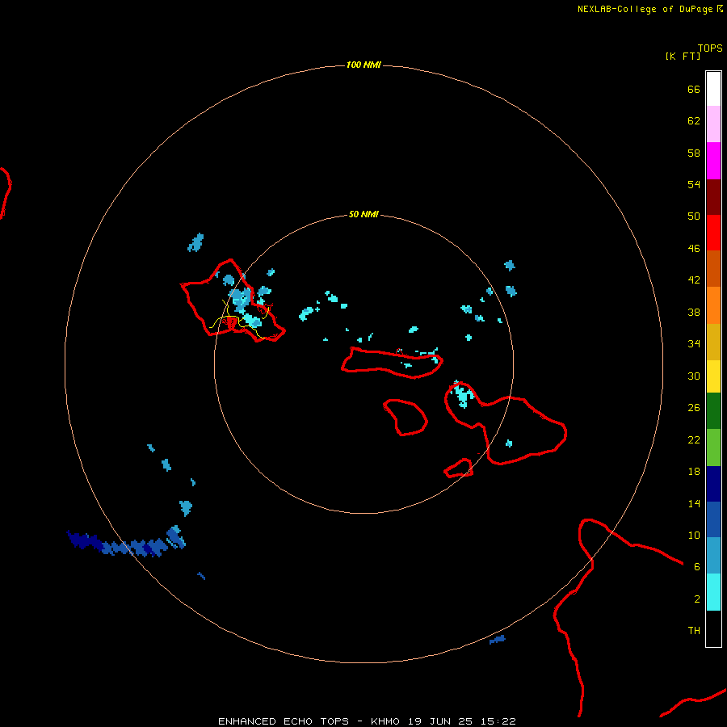
Task: Select the steel blue legend segment
Action: coord(713,555)
